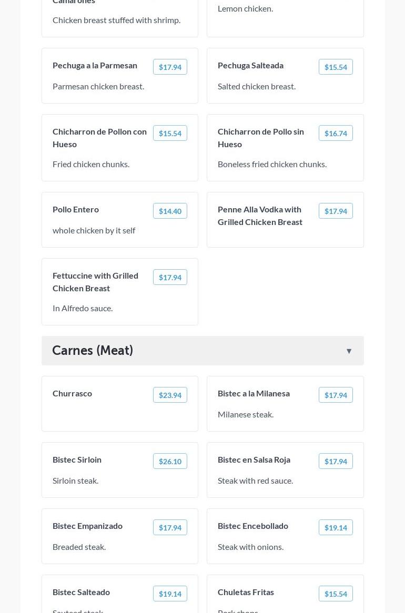Click the Pechuga Salteada item title
The height and width of the screenshot is (613, 405).
[250, 65]
